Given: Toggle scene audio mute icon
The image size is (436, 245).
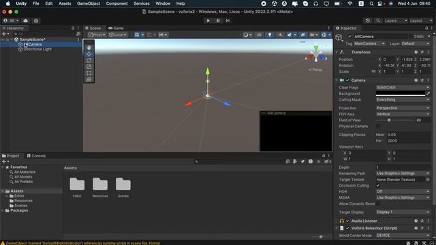Looking at the screenshot, I should [x=280, y=35].
